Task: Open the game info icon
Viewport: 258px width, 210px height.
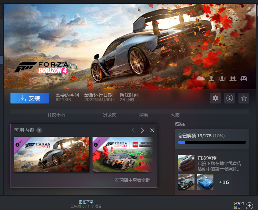Action: (230, 98)
